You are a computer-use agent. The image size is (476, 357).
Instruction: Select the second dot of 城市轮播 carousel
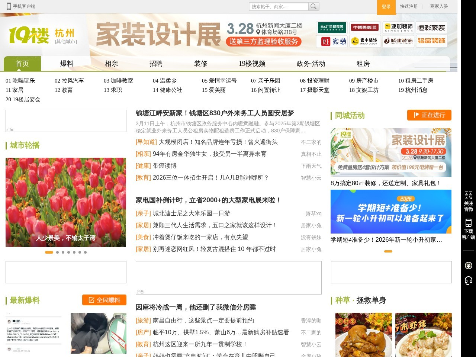pos(57,252)
